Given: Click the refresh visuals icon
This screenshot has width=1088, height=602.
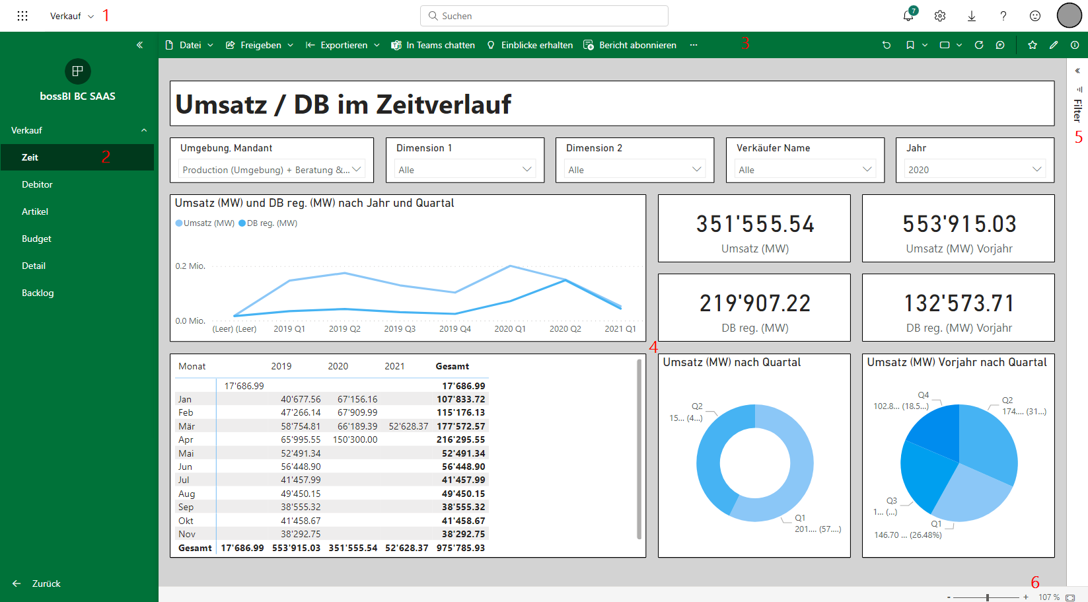Looking at the screenshot, I should [979, 45].
